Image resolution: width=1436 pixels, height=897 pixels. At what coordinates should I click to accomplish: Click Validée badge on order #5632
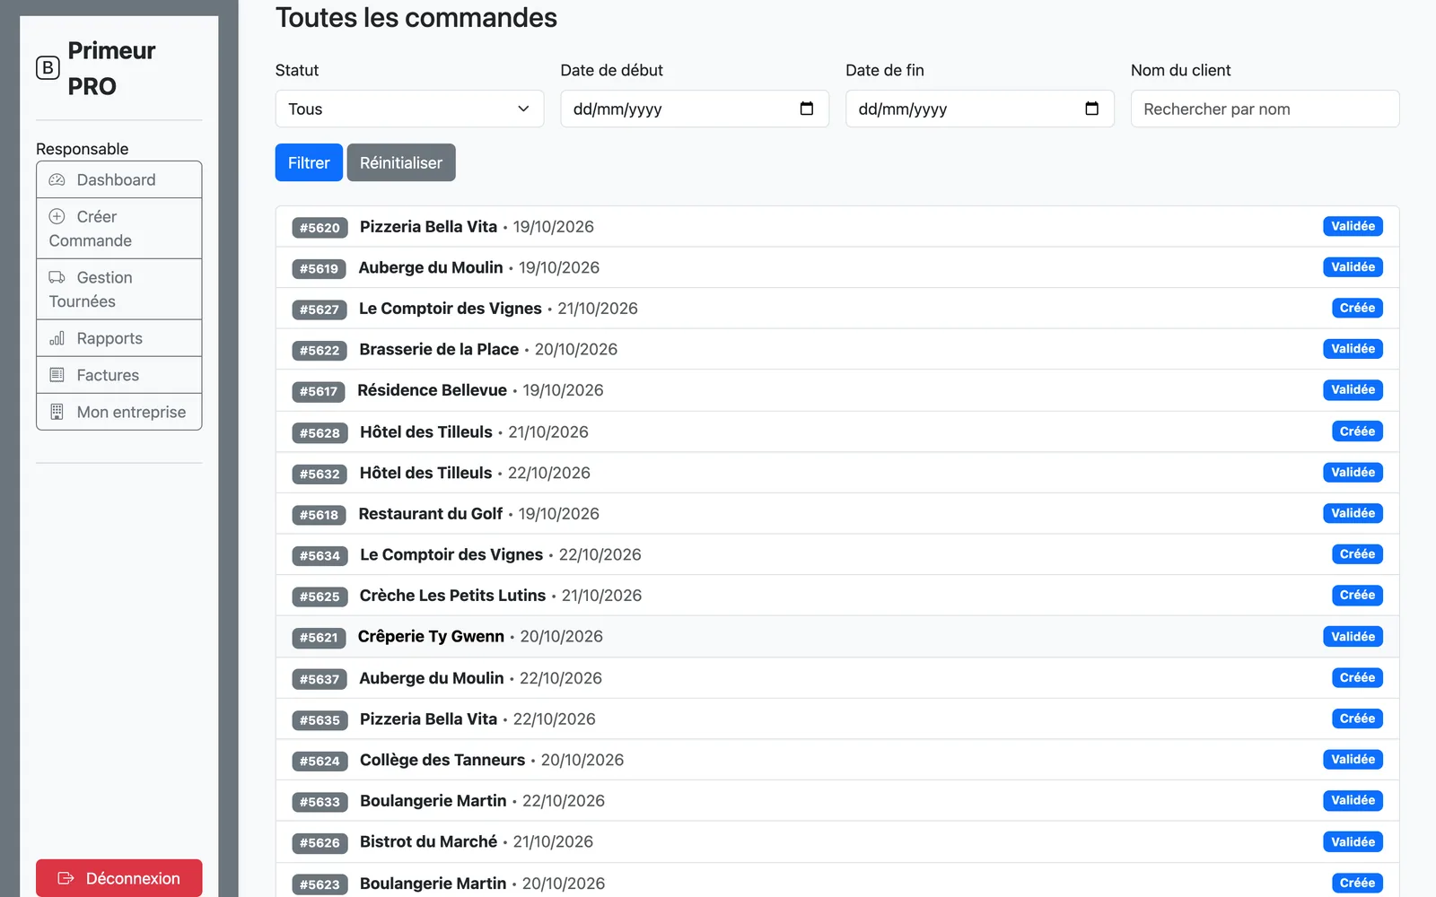[1353, 472]
